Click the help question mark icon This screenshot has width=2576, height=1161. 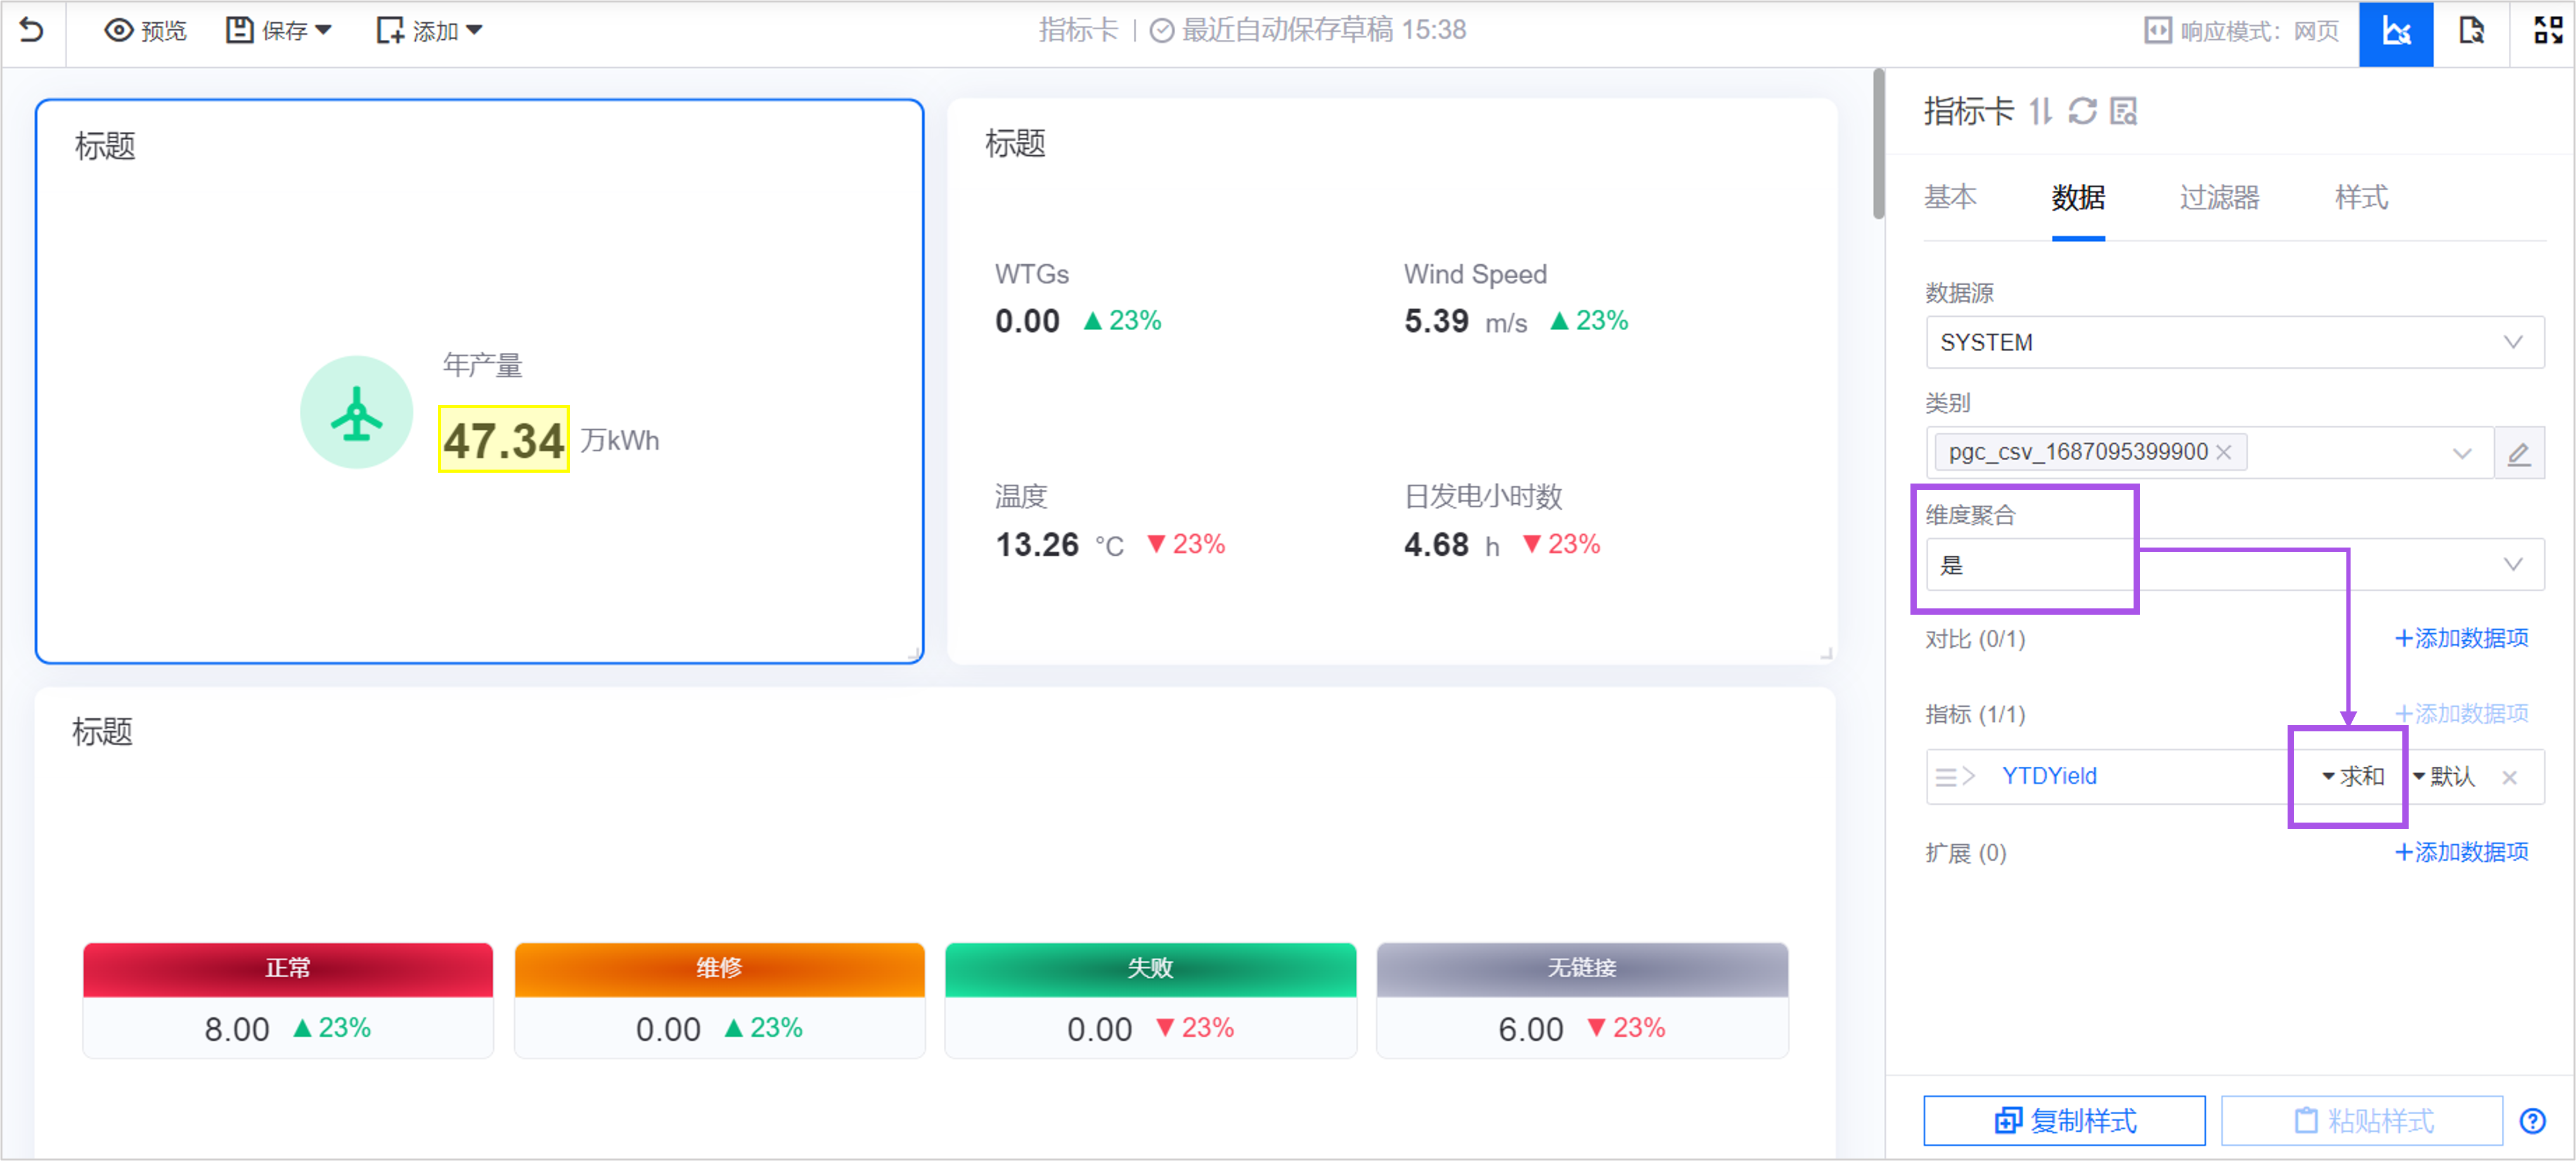point(2532,1120)
